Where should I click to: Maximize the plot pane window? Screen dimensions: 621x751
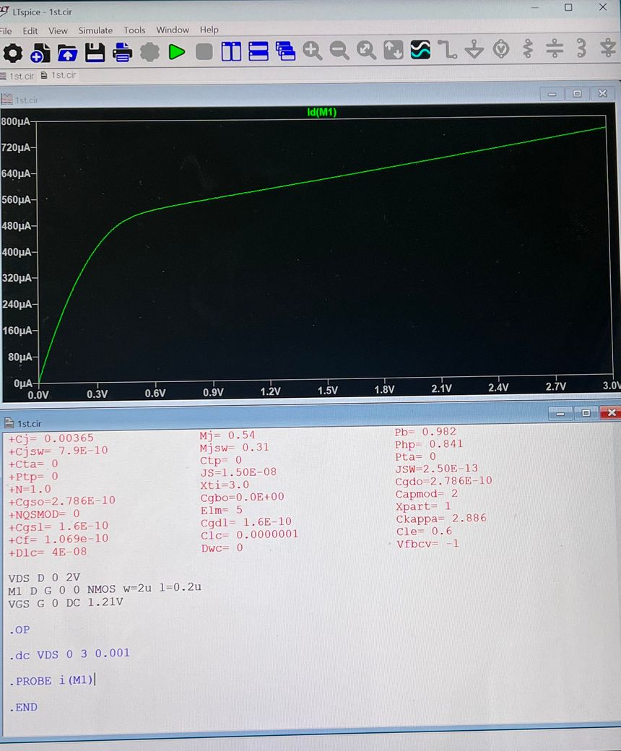(577, 94)
